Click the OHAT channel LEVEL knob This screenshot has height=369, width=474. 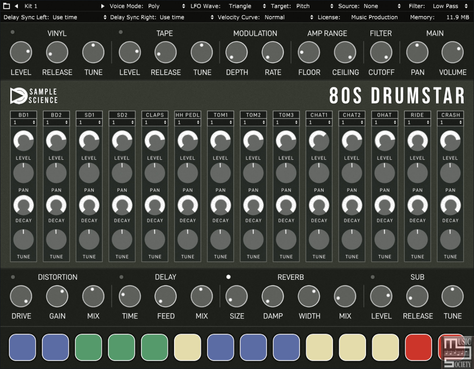coord(385,141)
